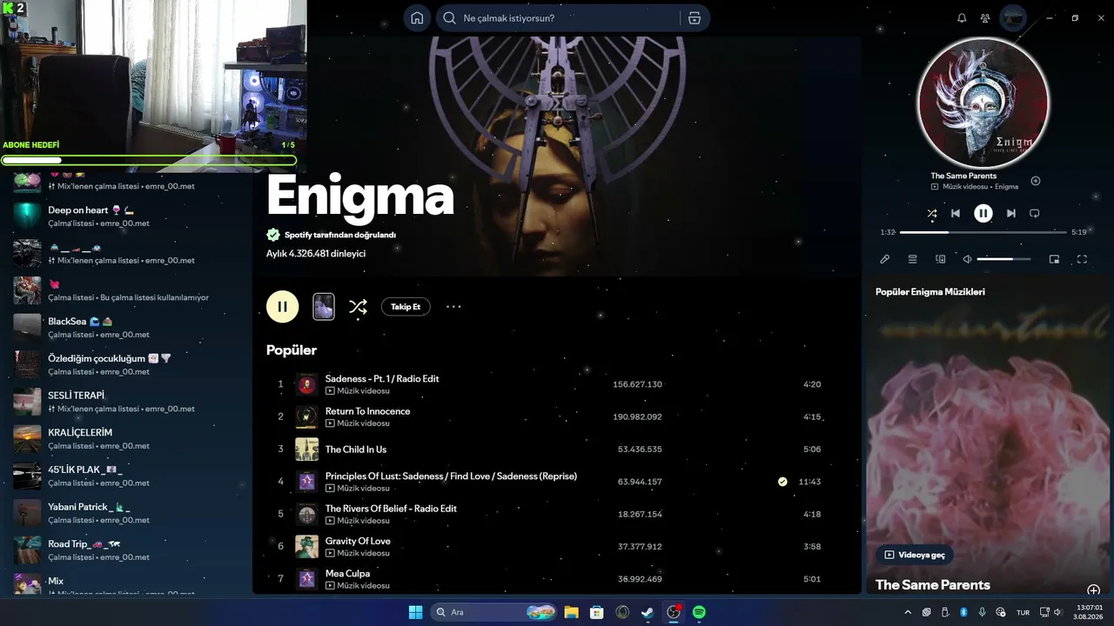Open the connect to device icon

[941, 259]
